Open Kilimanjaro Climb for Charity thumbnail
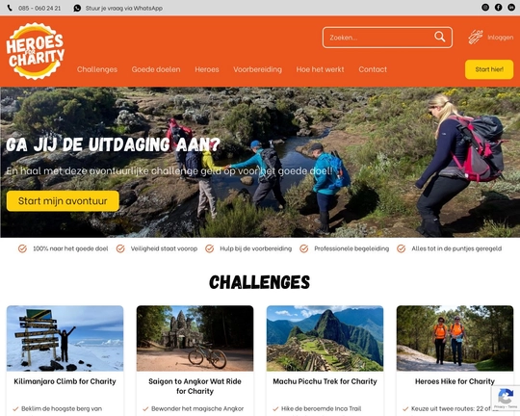Viewport: 520px width, 416px height. [65, 338]
